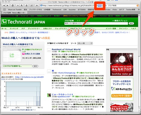Viewport: 141px width, 115px height.
Task: Click the address bar URL field
Action: pyautogui.click(x=69, y=5)
